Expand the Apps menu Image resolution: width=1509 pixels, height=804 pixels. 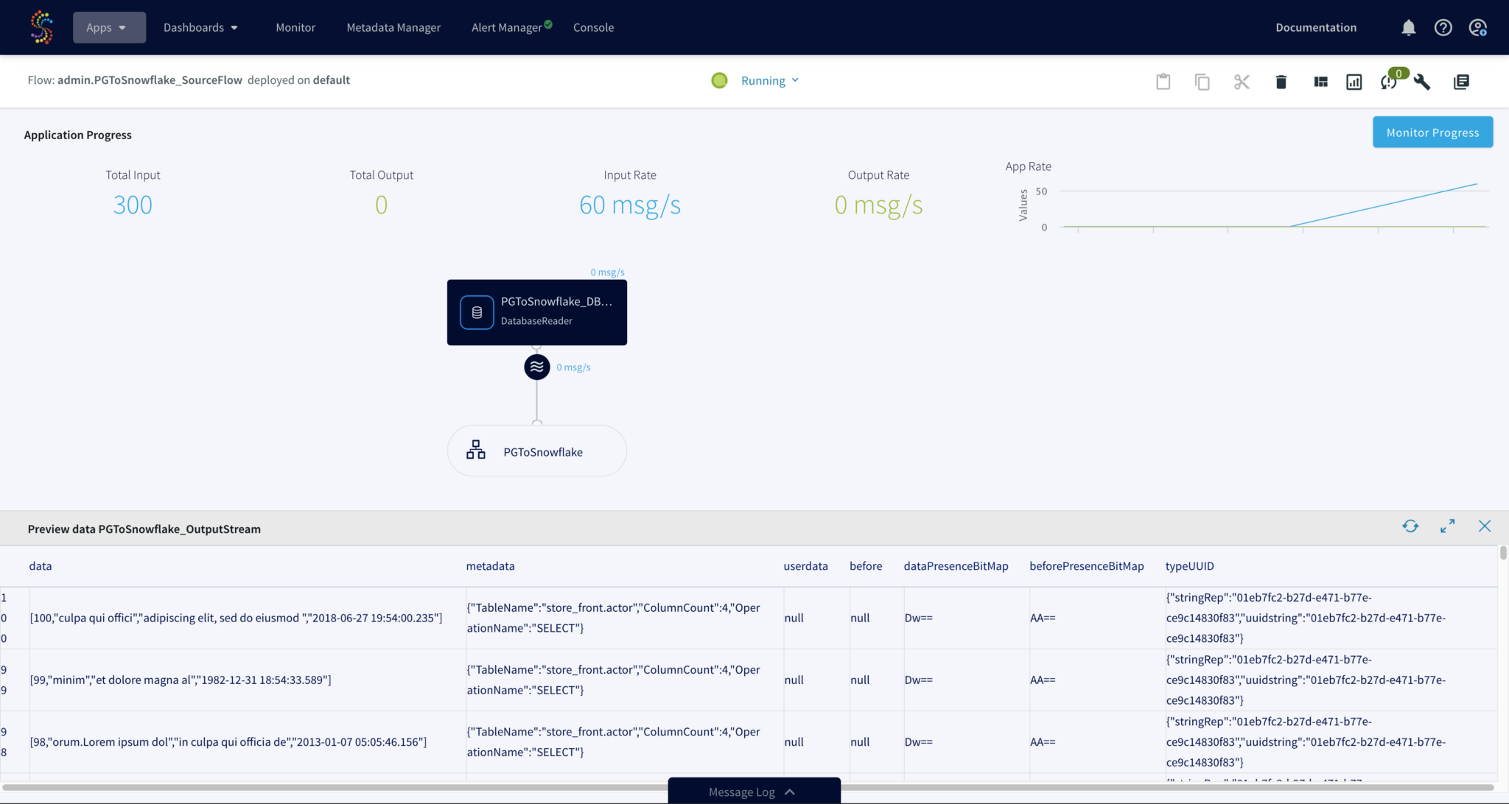(x=109, y=27)
